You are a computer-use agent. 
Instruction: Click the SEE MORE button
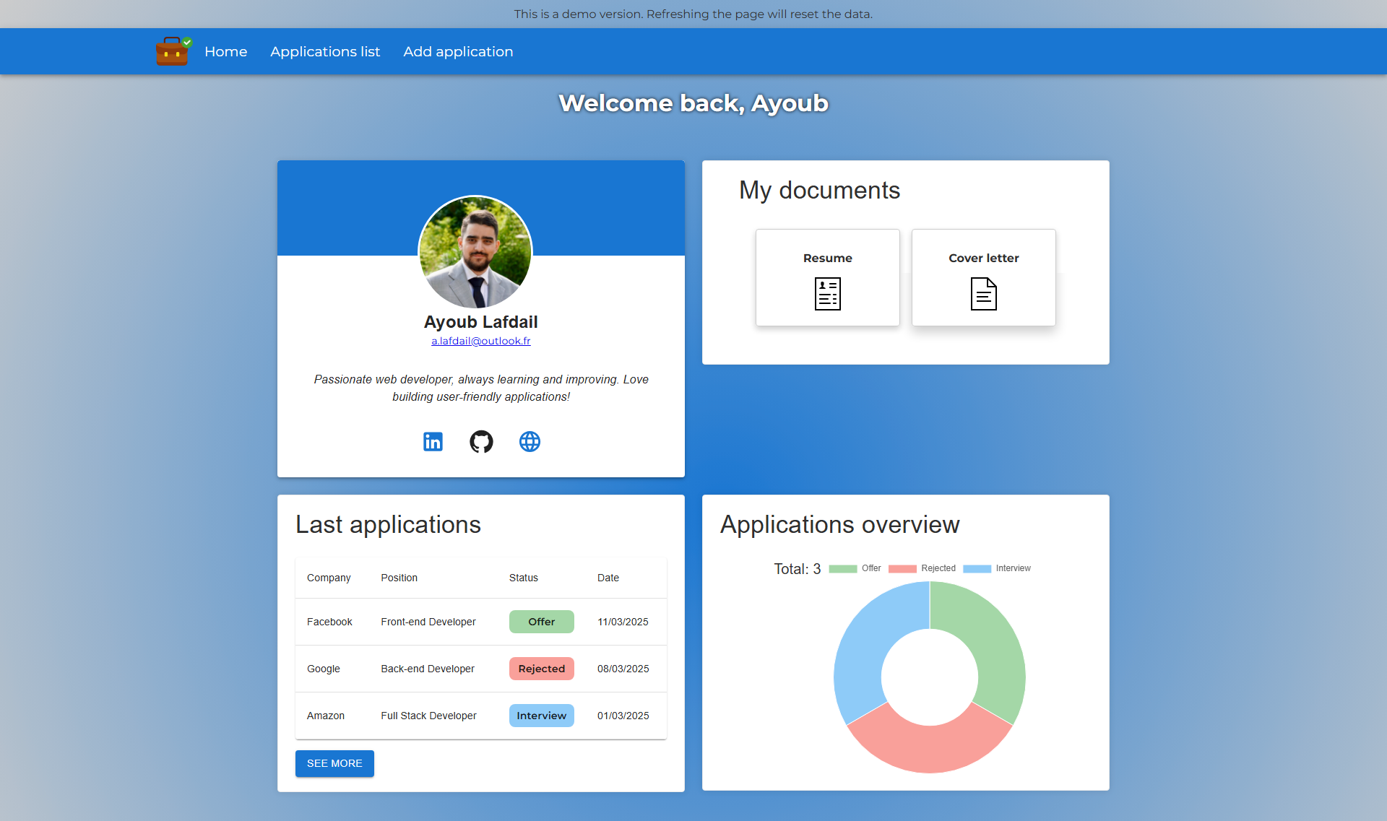pyautogui.click(x=334, y=763)
